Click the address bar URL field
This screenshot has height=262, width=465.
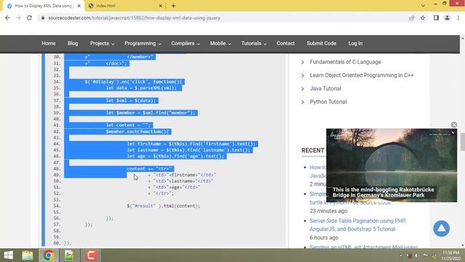pyautogui.click(x=222, y=17)
